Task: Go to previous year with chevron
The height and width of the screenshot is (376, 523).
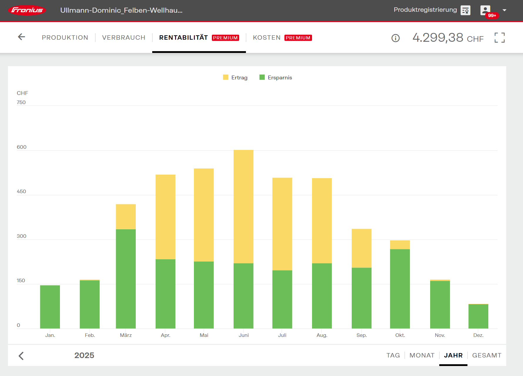Action: (21, 356)
